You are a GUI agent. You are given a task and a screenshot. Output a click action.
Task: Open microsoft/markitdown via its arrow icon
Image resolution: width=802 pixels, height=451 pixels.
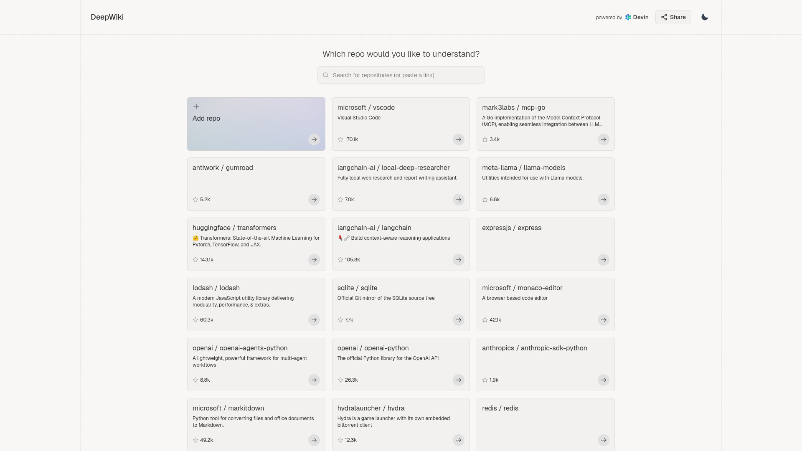(x=314, y=440)
